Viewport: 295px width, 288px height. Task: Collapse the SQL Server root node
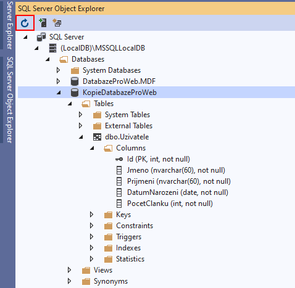click(x=25, y=37)
